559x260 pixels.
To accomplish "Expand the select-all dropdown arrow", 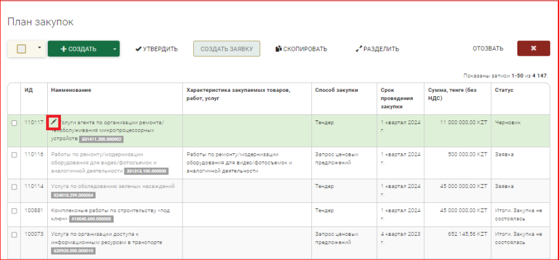I will (39, 48).
